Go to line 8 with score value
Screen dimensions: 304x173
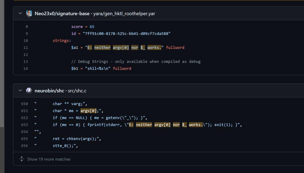(27, 27)
